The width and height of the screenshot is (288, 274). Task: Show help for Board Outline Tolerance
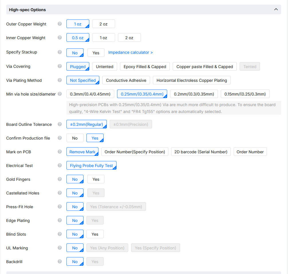(60, 124)
